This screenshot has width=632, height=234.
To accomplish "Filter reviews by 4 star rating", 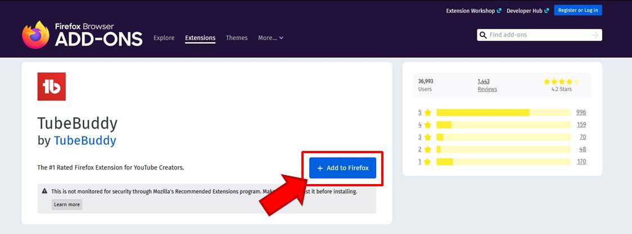I will coord(425,125).
